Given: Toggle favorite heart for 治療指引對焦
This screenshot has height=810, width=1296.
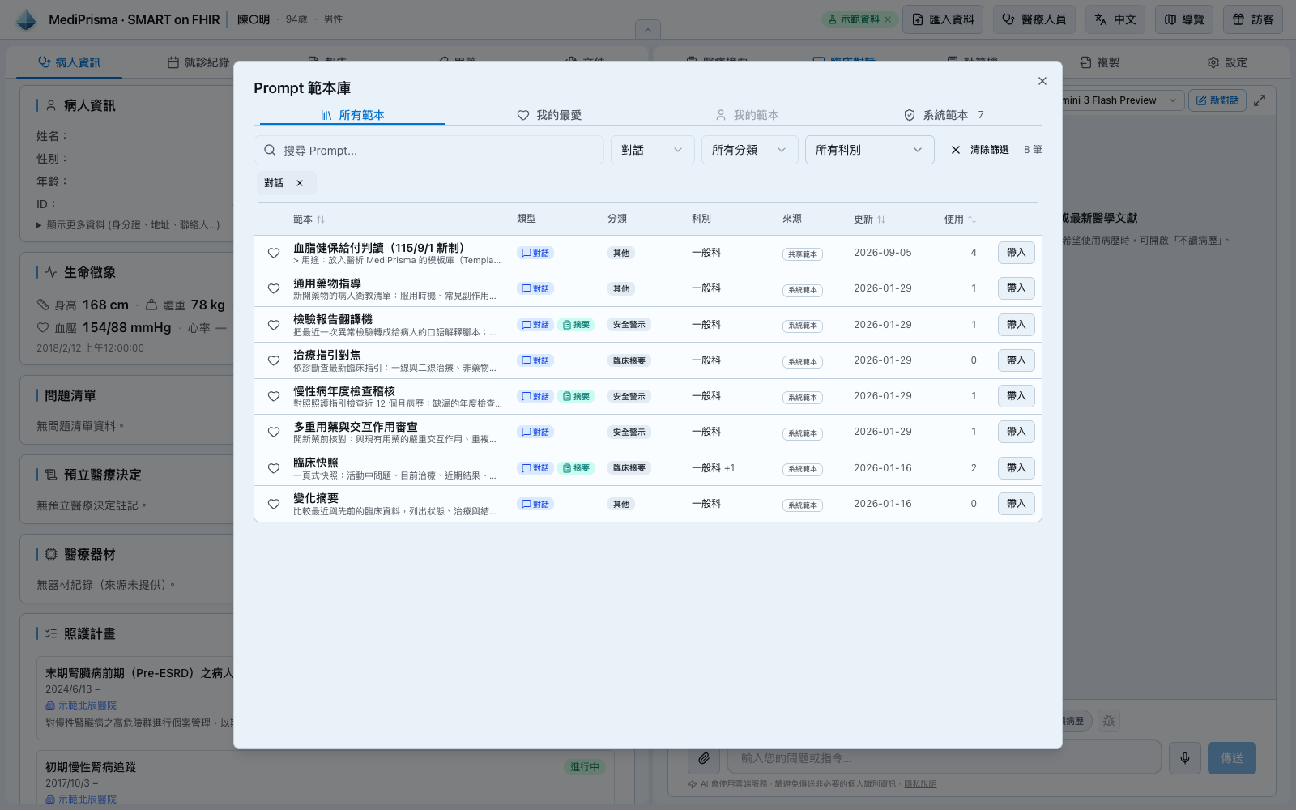Looking at the screenshot, I should [274, 360].
